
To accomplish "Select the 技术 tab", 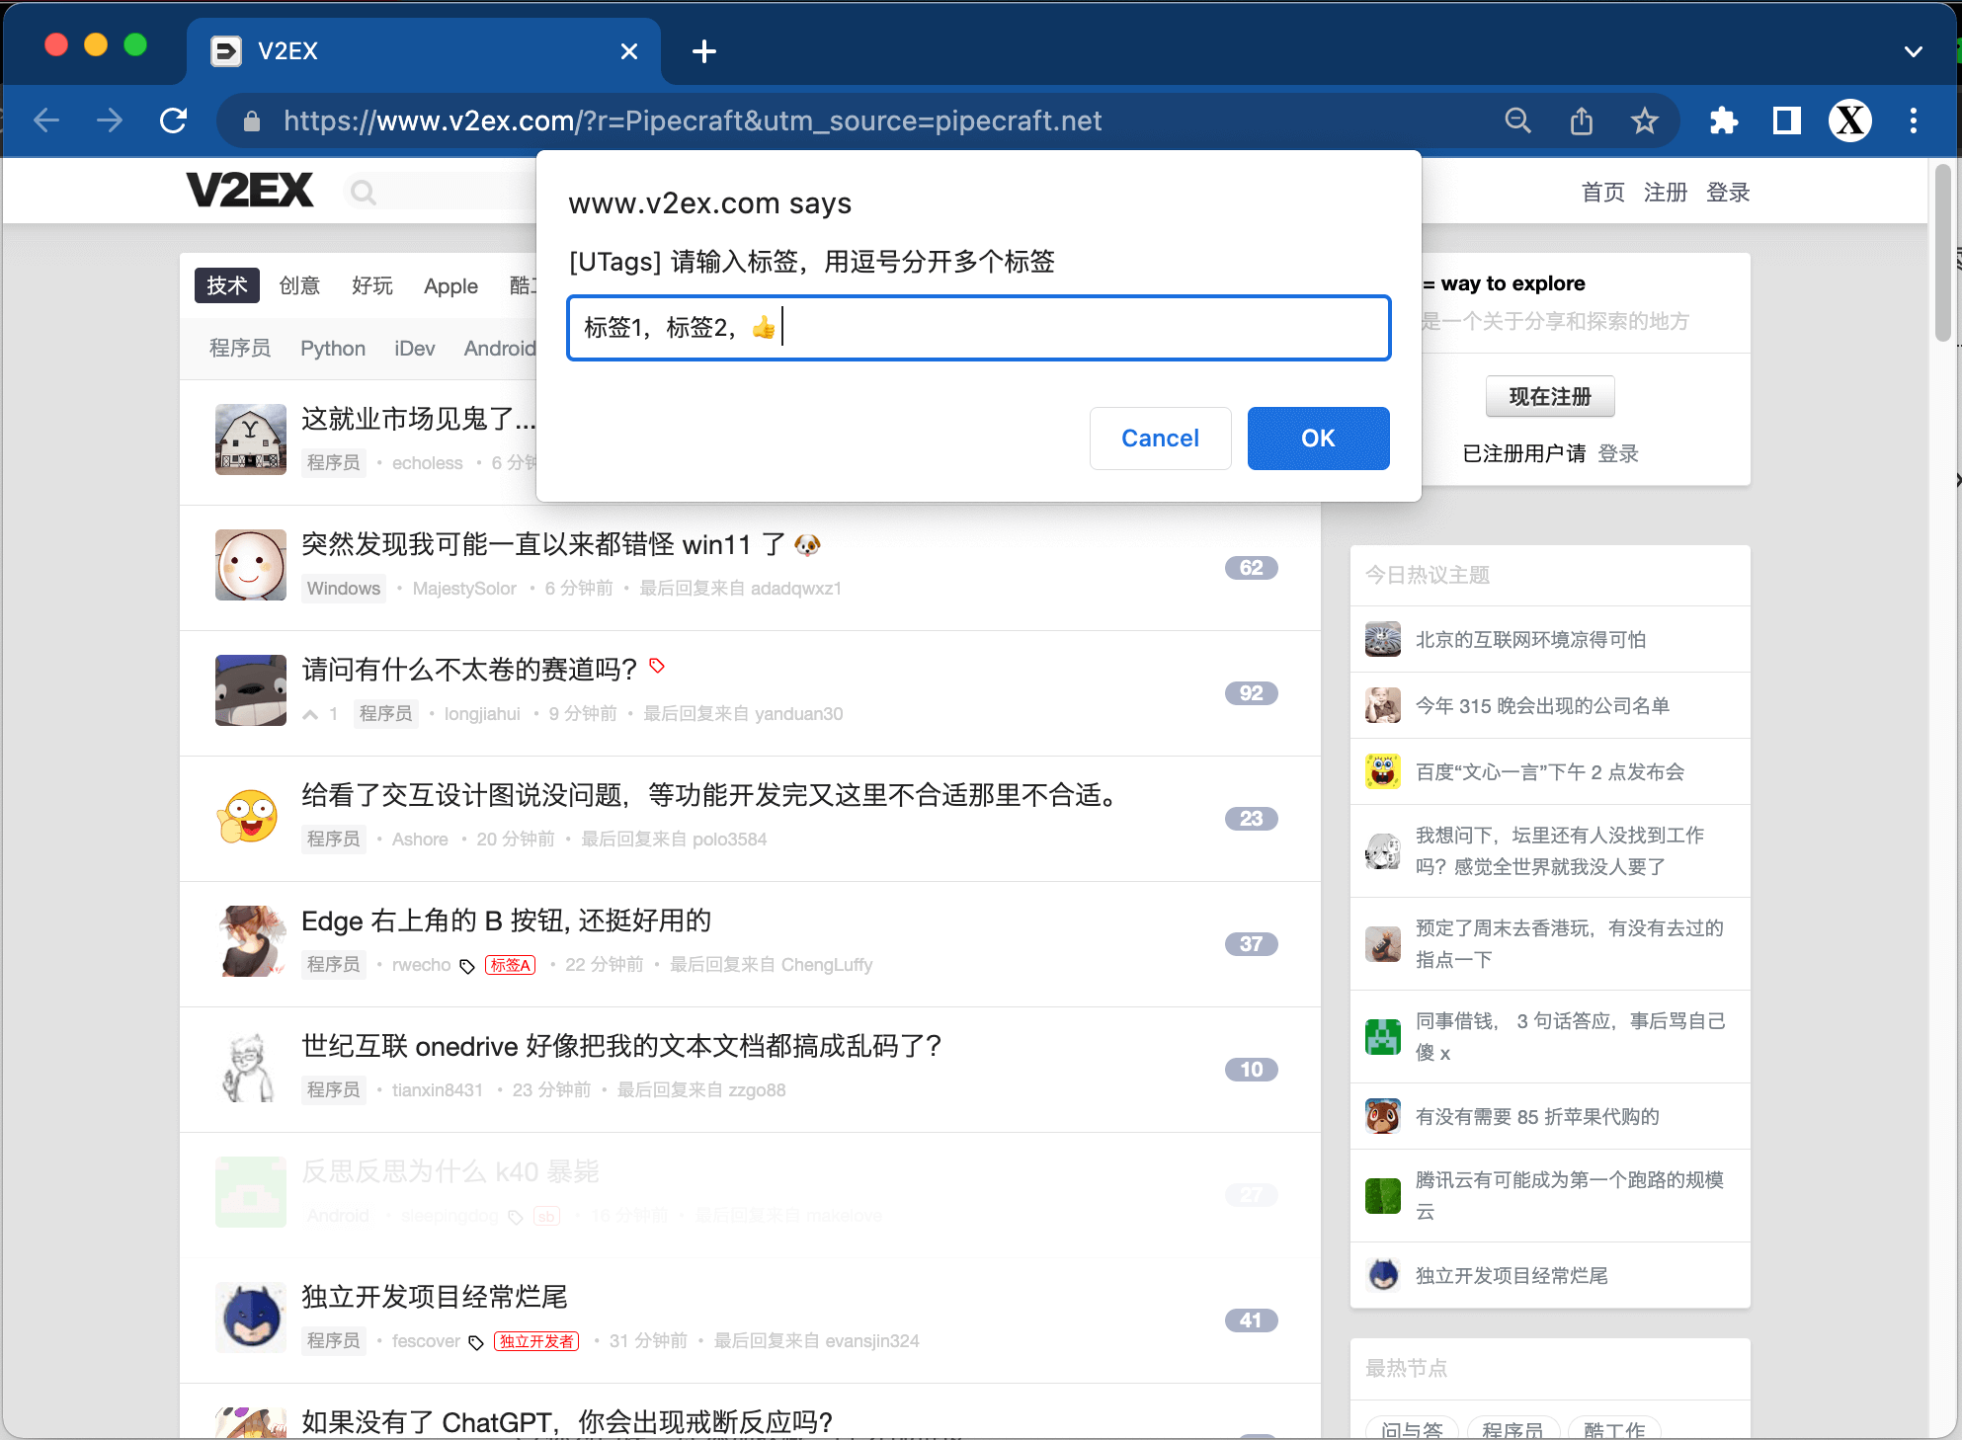I will [x=227, y=285].
